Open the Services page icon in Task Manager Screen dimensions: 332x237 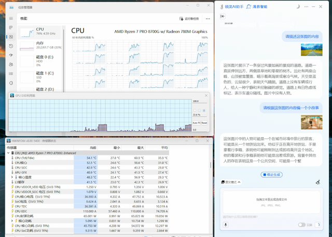coord(11,83)
